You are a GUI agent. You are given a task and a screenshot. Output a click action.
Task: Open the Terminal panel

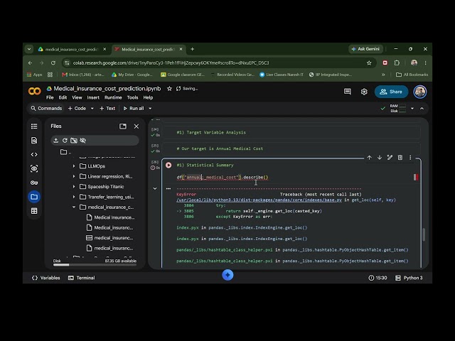tap(82, 278)
